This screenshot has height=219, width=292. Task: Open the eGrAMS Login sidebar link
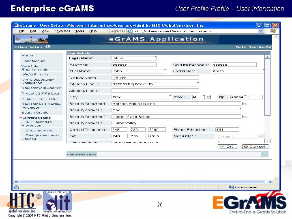35,75
